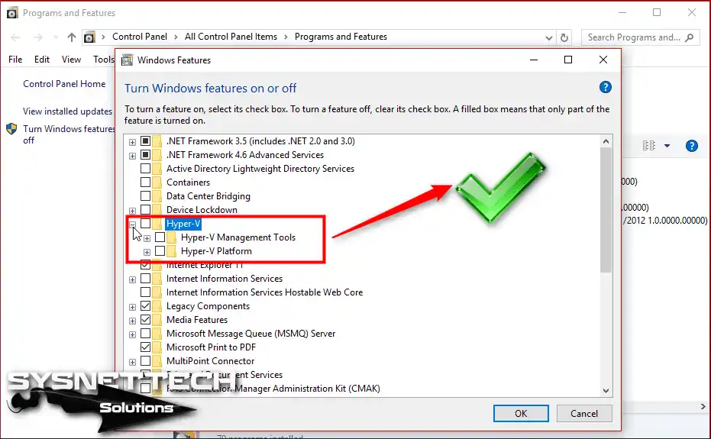Click the address bar location icon
Screen dimensions: 711x439
[89, 37]
